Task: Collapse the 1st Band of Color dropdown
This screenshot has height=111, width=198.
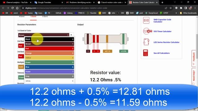Action: click(x=71, y=35)
